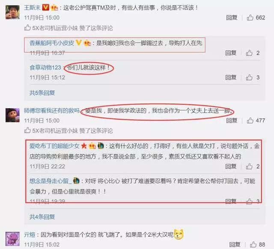Reply to 师傅您看我还有的救吗's comment
The width and height of the screenshot is (274, 249).
click(232, 120)
